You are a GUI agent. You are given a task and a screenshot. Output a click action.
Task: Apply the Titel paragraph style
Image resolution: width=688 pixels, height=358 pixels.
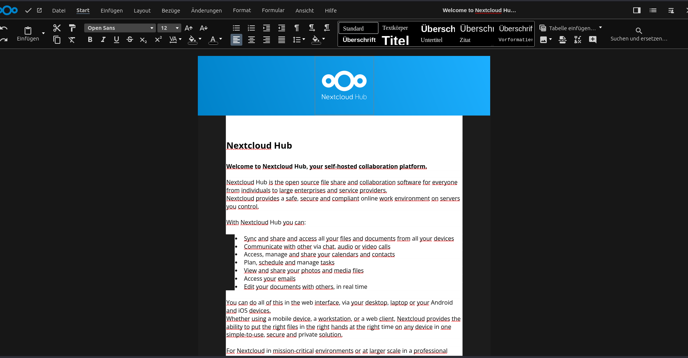[395, 40]
